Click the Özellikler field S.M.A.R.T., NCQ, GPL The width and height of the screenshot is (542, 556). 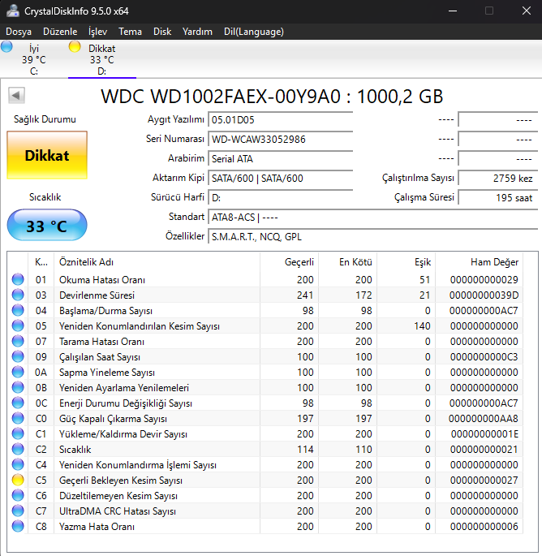(x=373, y=236)
